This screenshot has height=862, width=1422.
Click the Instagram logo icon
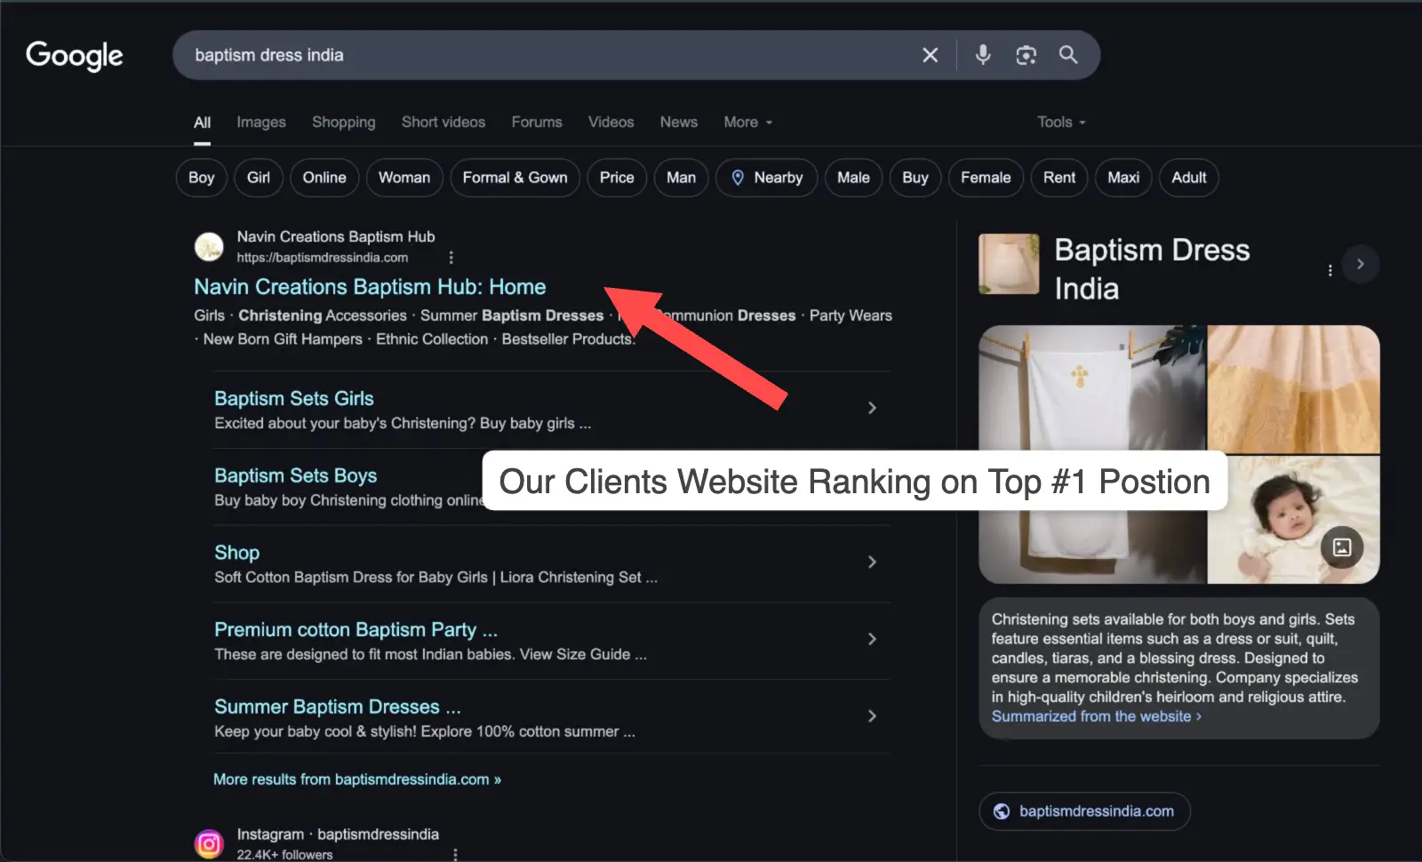(x=210, y=844)
